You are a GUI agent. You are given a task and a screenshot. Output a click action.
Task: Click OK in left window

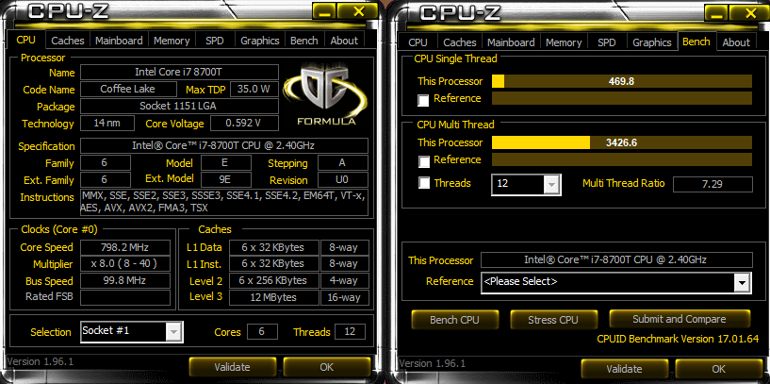tap(326, 367)
